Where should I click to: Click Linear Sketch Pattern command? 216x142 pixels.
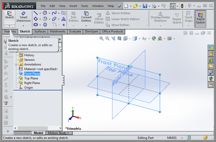pos(123,19)
